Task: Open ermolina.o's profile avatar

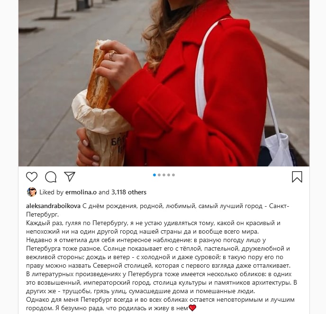Action: point(32,192)
